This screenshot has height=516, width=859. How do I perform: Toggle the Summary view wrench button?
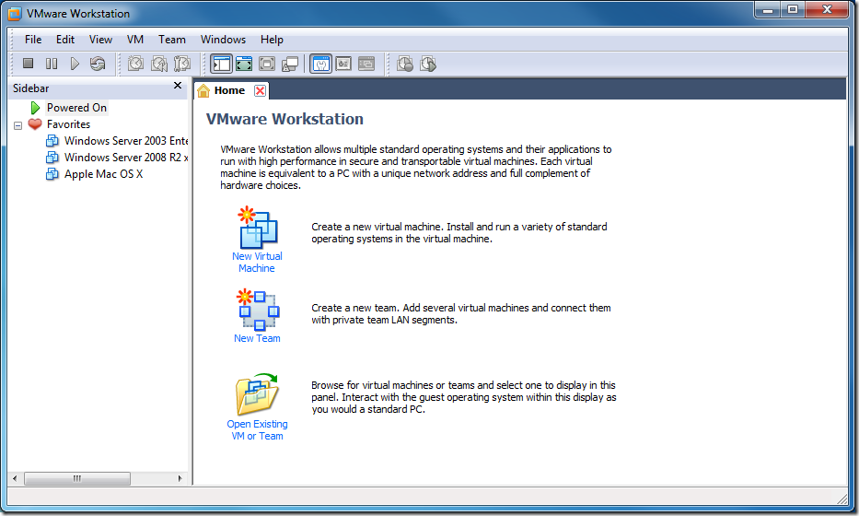pos(320,64)
